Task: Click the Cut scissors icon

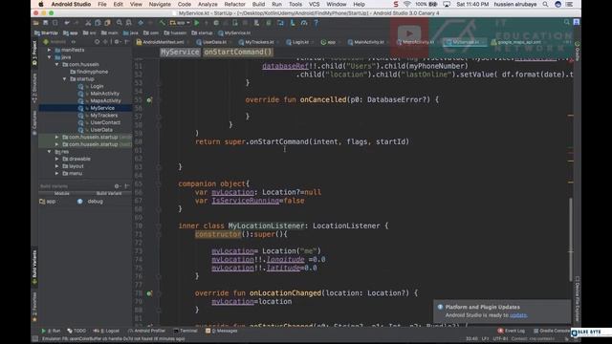Action: pos(88,23)
